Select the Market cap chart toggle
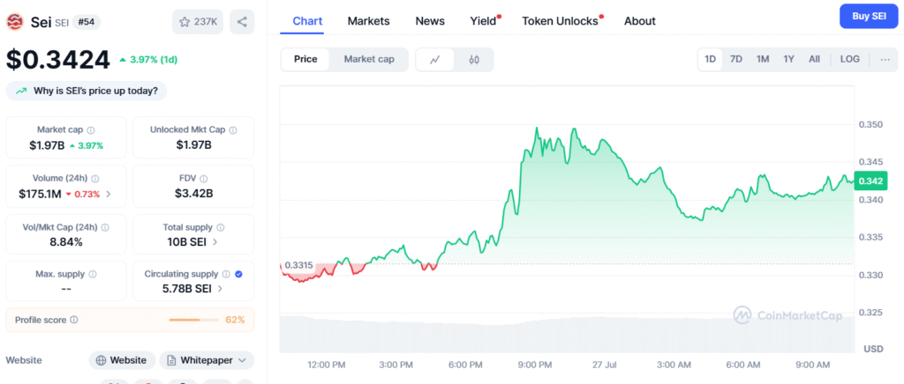The width and height of the screenshot is (904, 384). click(x=369, y=59)
